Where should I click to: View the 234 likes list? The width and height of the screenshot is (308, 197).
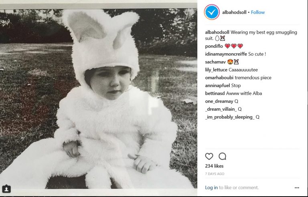214,166
